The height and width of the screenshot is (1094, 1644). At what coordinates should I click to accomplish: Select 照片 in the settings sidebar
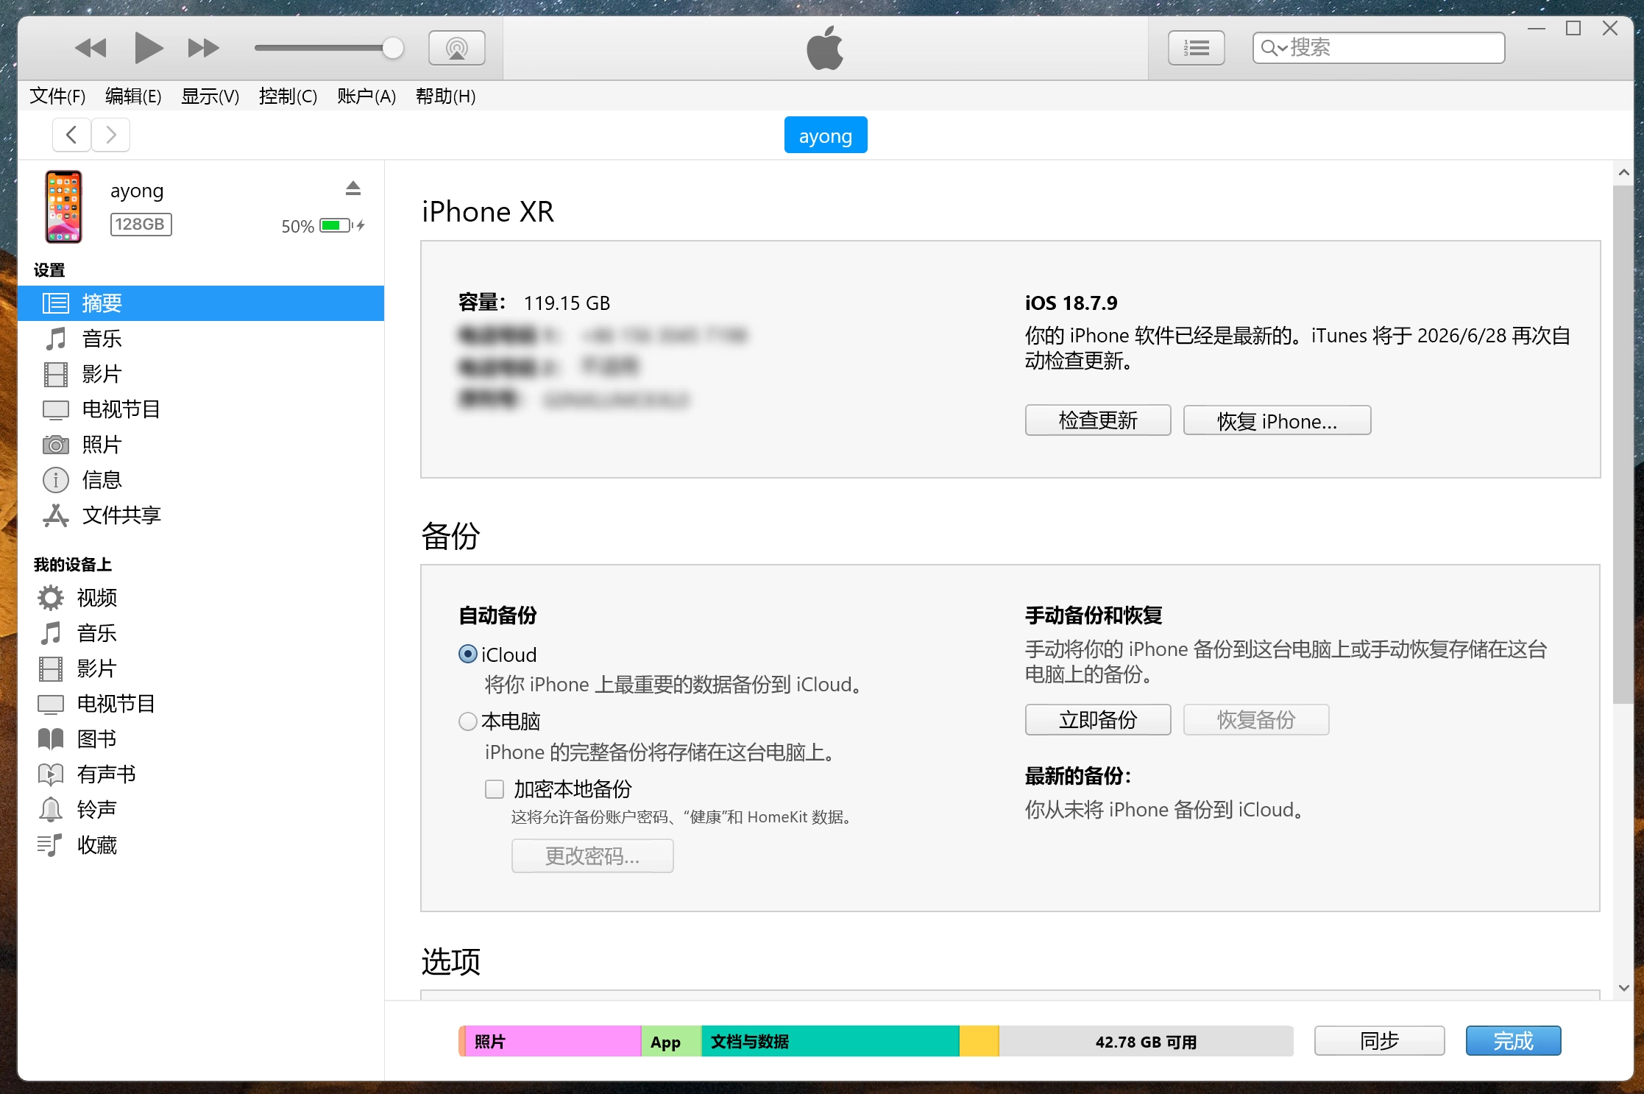tap(201, 445)
